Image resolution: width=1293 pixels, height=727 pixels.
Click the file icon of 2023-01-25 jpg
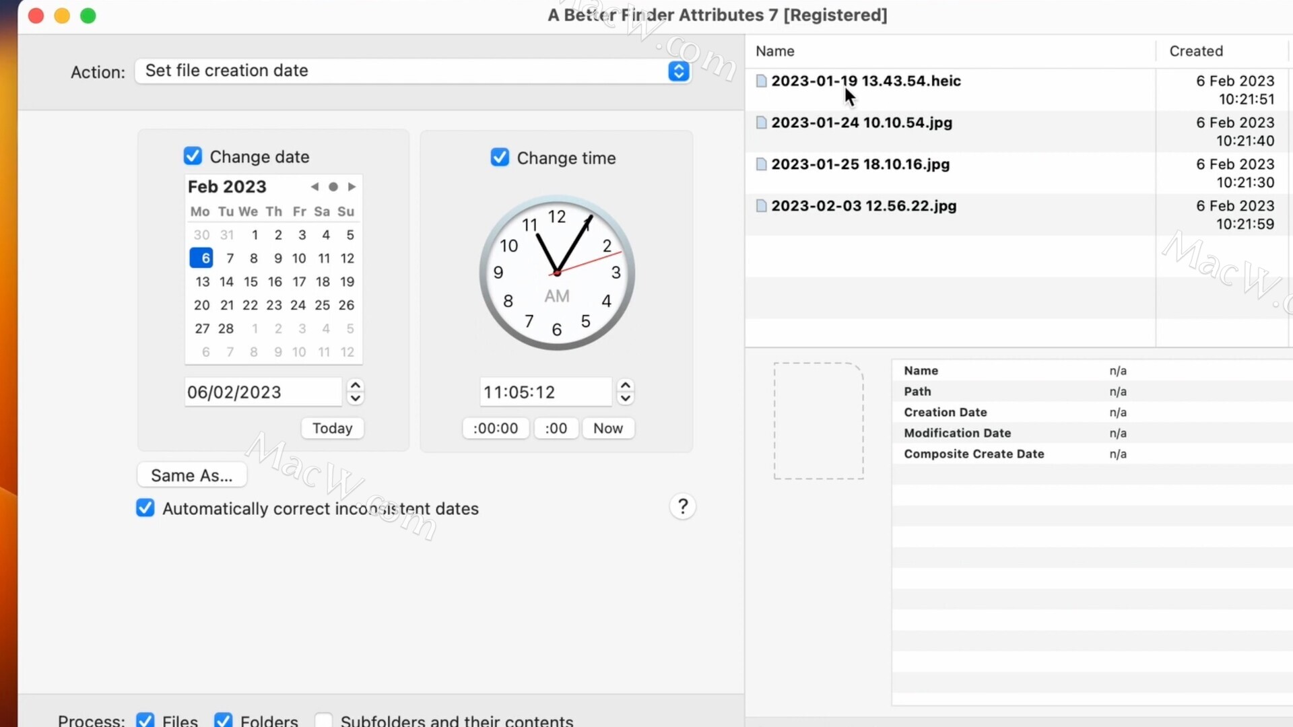click(x=762, y=164)
